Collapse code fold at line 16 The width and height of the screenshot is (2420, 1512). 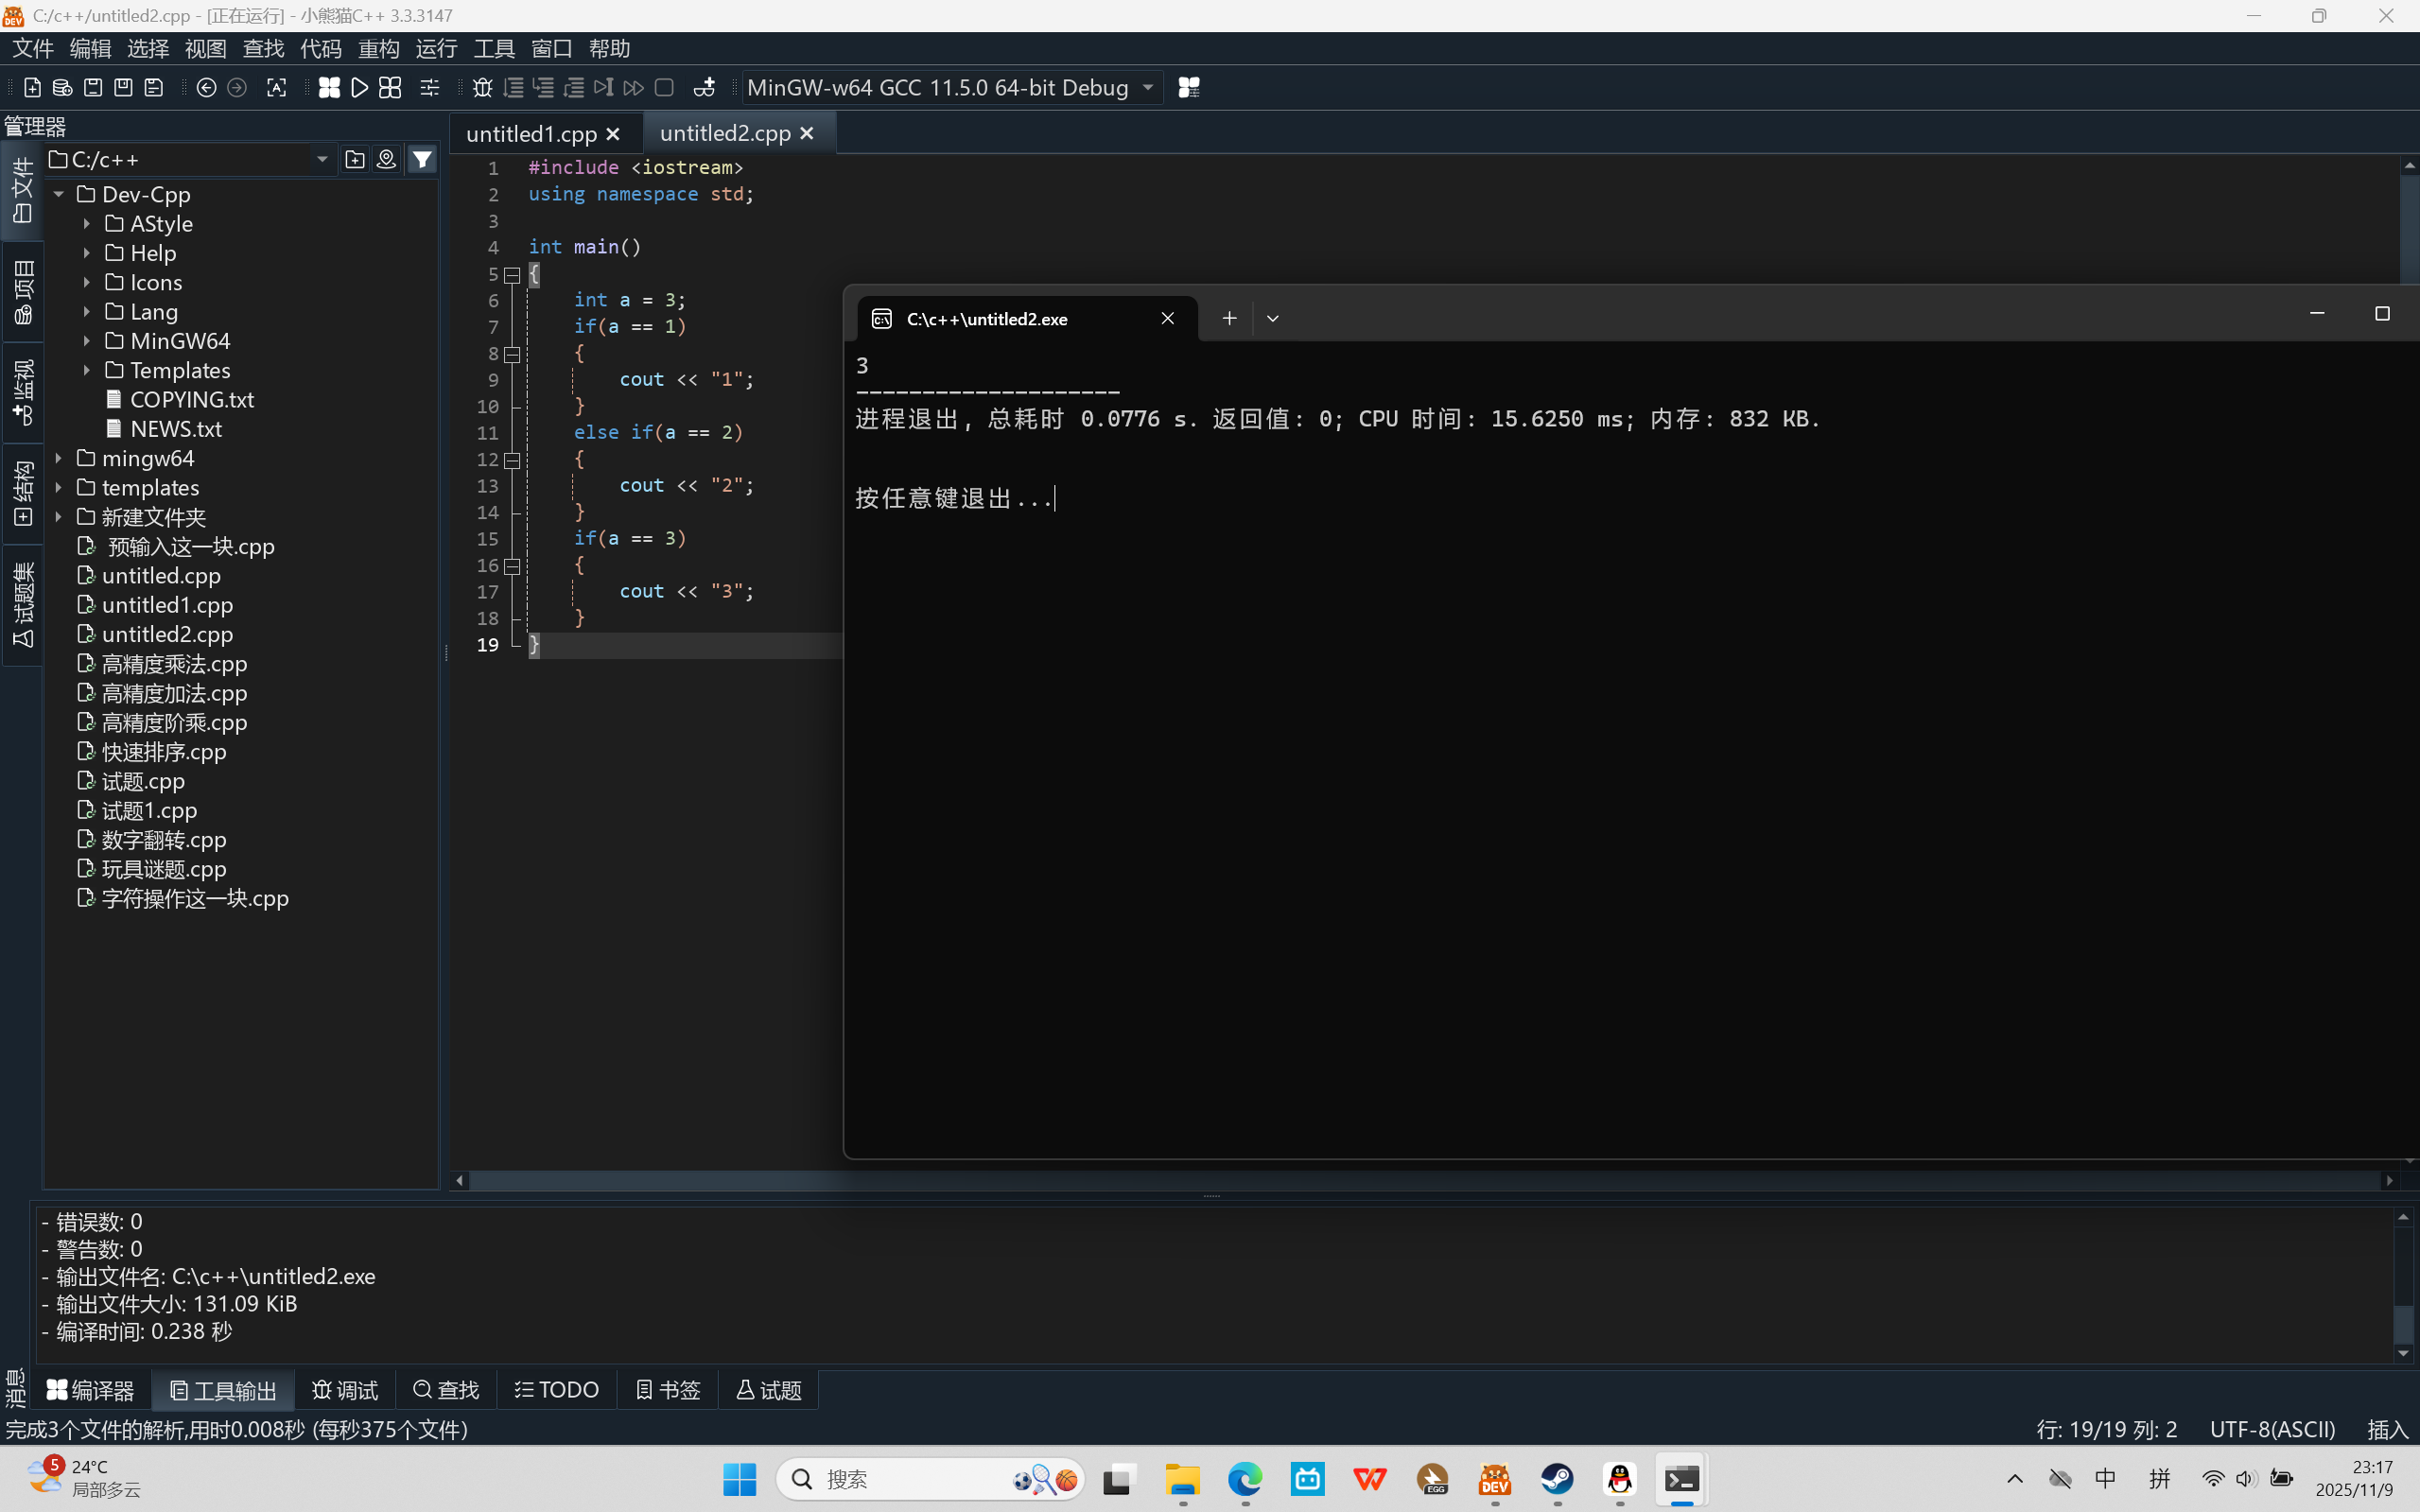[x=512, y=565]
